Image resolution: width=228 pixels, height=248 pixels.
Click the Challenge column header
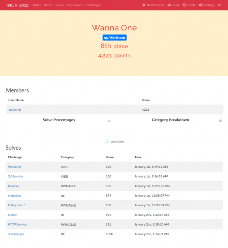point(15,157)
